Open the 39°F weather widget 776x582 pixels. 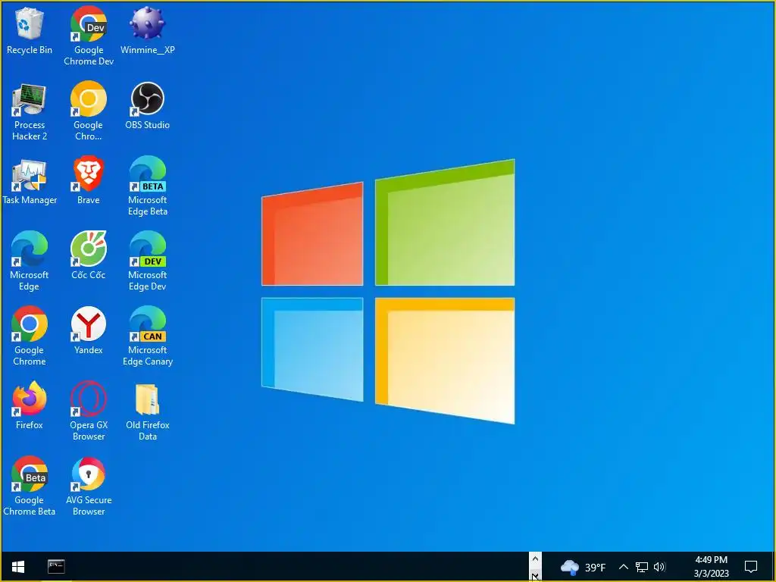[x=583, y=567]
